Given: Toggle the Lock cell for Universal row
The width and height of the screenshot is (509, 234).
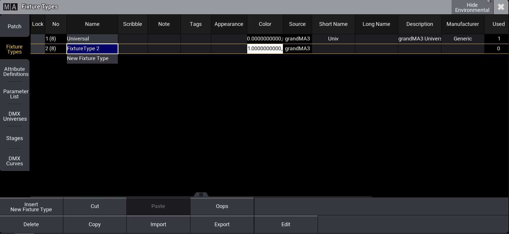Looking at the screenshot, I should pyautogui.click(x=38, y=39).
